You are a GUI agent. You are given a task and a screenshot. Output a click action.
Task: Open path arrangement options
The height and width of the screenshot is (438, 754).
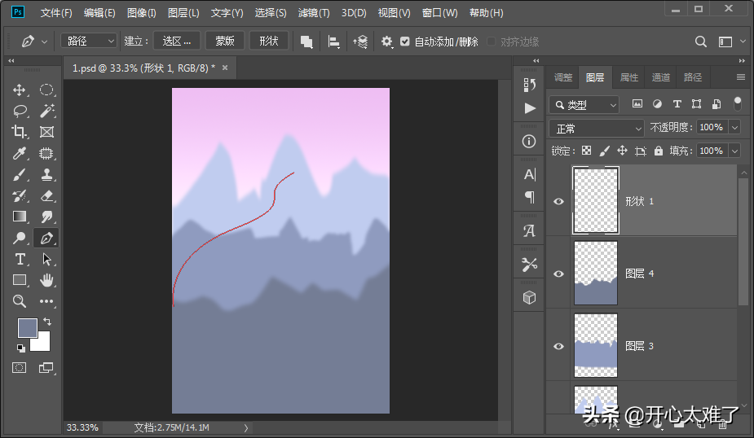tap(360, 42)
